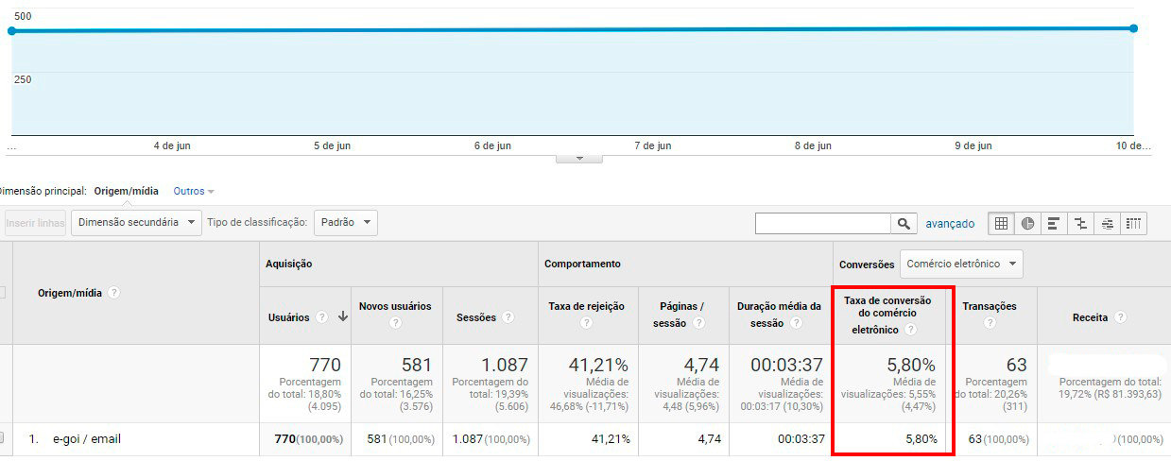
Task: Click the 5,80% conversion total value
Action: click(911, 365)
